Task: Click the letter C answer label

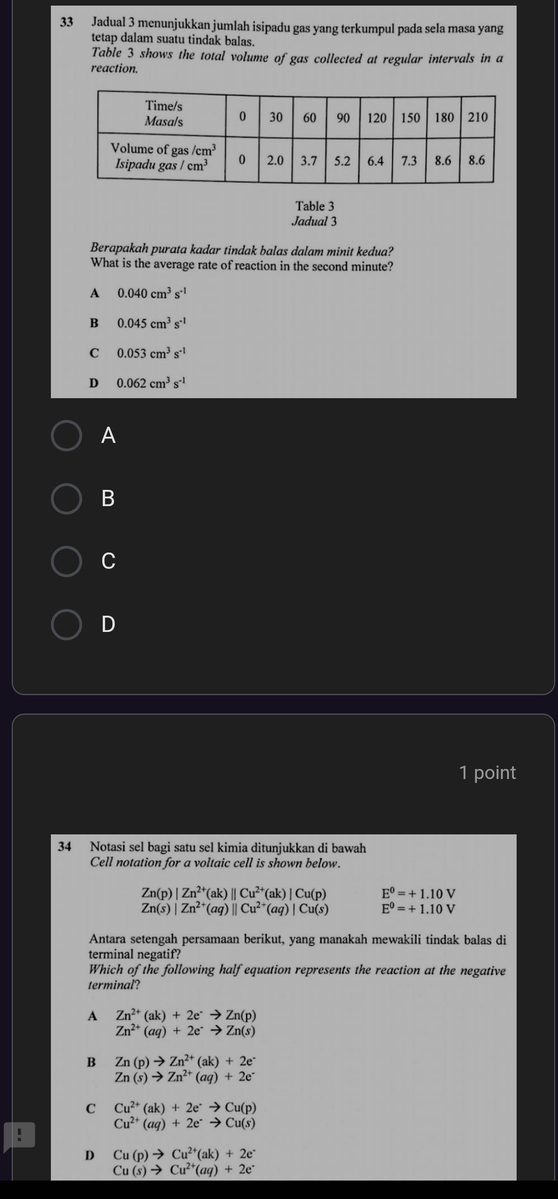Action: point(108,561)
